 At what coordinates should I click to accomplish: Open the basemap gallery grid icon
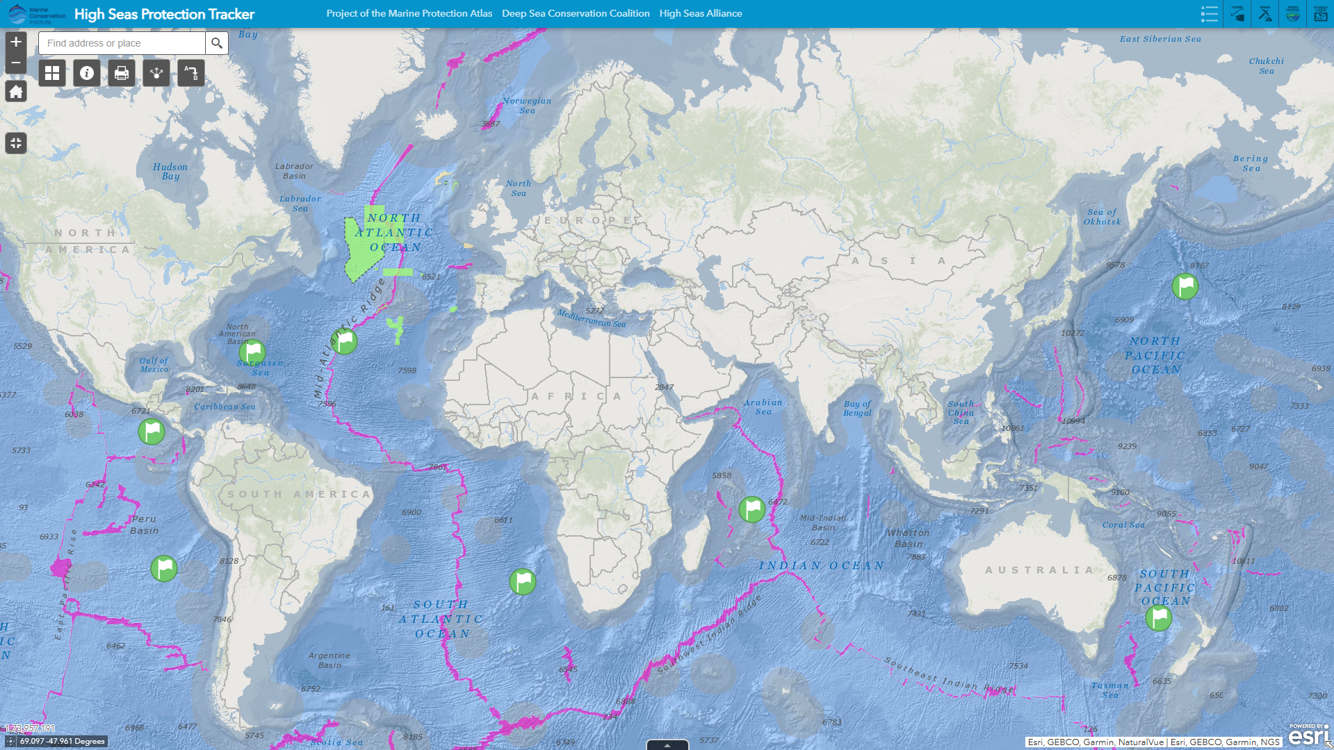(51, 72)
